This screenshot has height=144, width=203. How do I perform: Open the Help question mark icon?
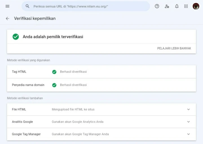(157, 6)
